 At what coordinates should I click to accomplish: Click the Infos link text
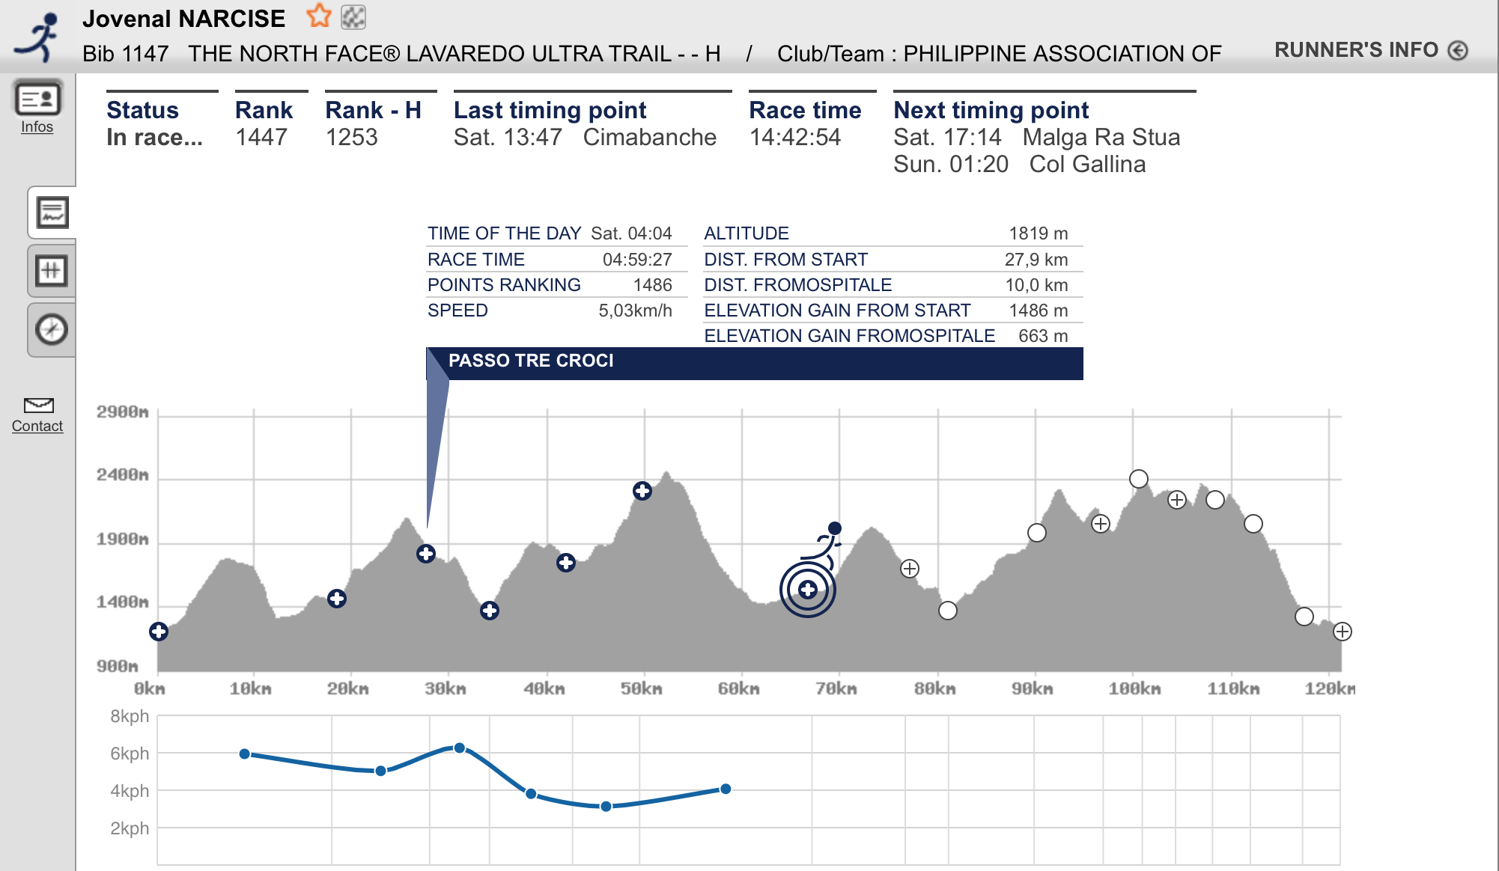(37, 127)
